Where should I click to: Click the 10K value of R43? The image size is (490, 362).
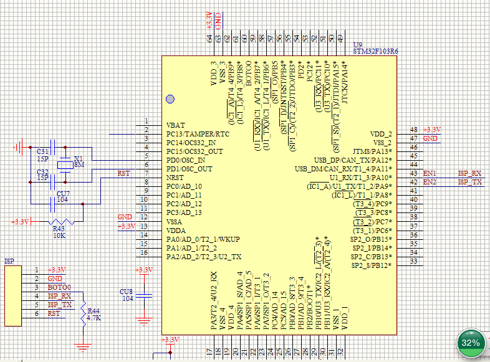click(x=59, y=236)
